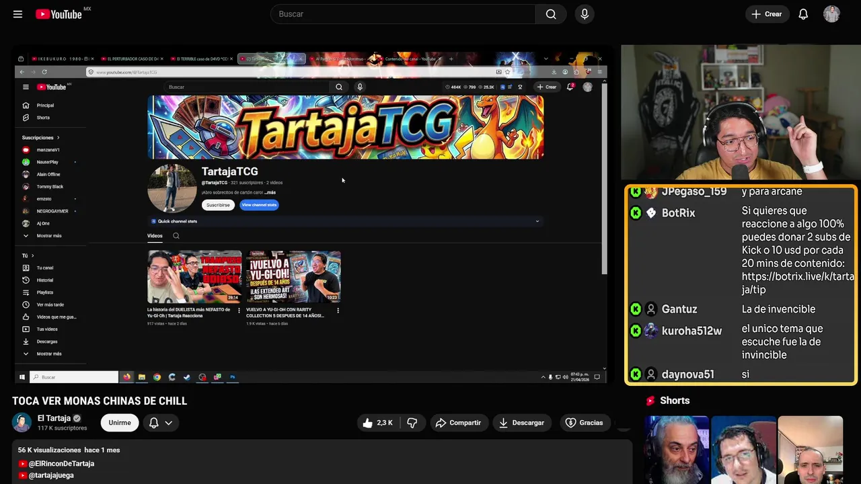861x484 pixels.
Task: In streamed video, open DUELISTA más NEFASTO thumbnail
Action: pyautogui.click(x=194, y=276)
